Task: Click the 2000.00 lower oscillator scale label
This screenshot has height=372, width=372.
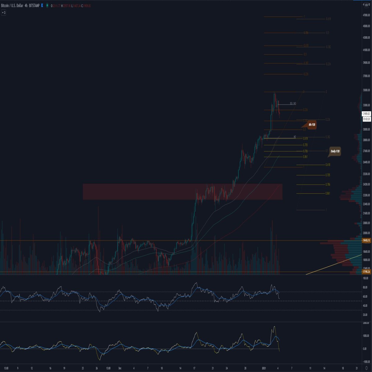Action: 366,323
